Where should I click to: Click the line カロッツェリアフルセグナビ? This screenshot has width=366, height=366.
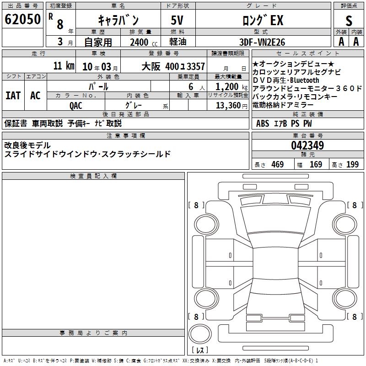(x=296, y=72)
